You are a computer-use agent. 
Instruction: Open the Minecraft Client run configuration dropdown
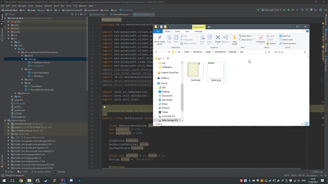click(271, 10)
